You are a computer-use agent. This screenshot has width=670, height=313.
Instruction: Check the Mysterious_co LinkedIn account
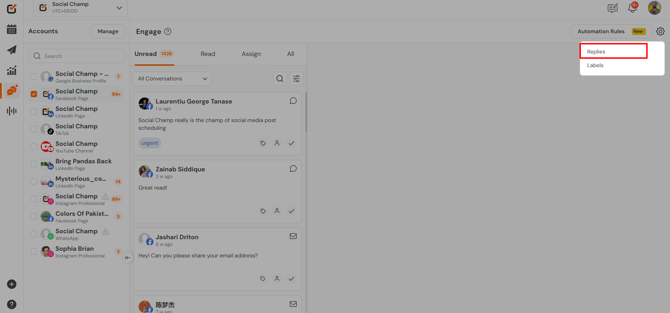[x=34, y=182]
